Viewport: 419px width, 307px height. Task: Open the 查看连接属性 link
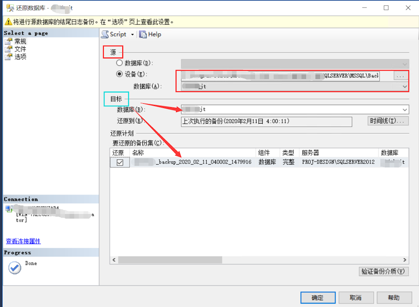pyautogui.click(x=23, y=241)
